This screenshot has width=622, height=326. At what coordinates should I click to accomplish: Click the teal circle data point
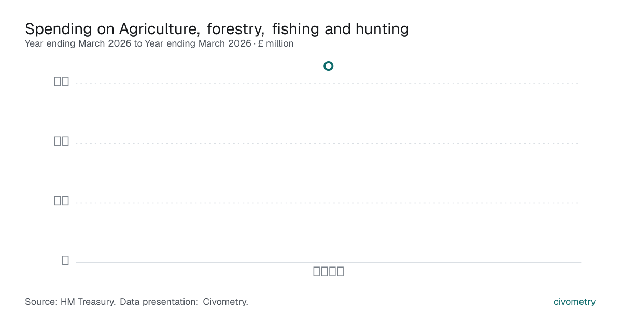pos(328,66)
